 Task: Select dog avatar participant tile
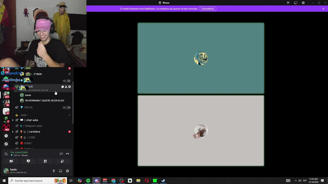[201, 131]
